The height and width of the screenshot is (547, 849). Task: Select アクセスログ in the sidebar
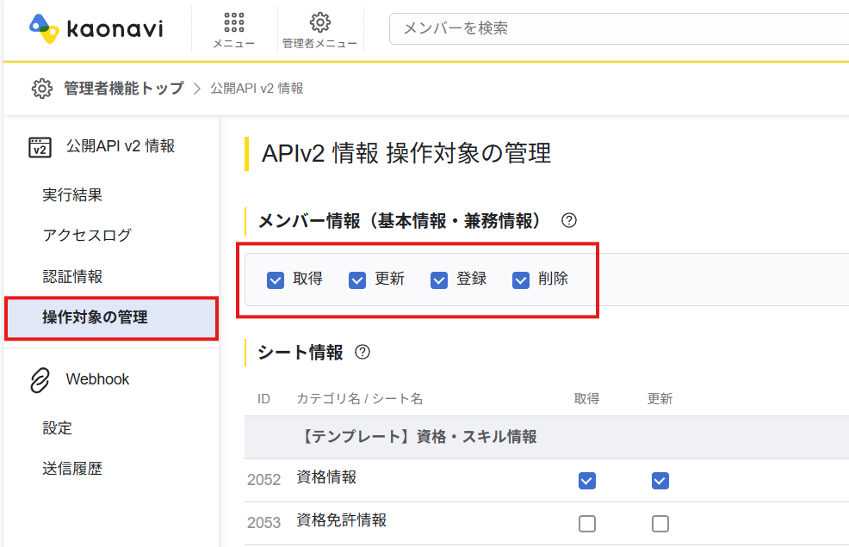[87, 236]
